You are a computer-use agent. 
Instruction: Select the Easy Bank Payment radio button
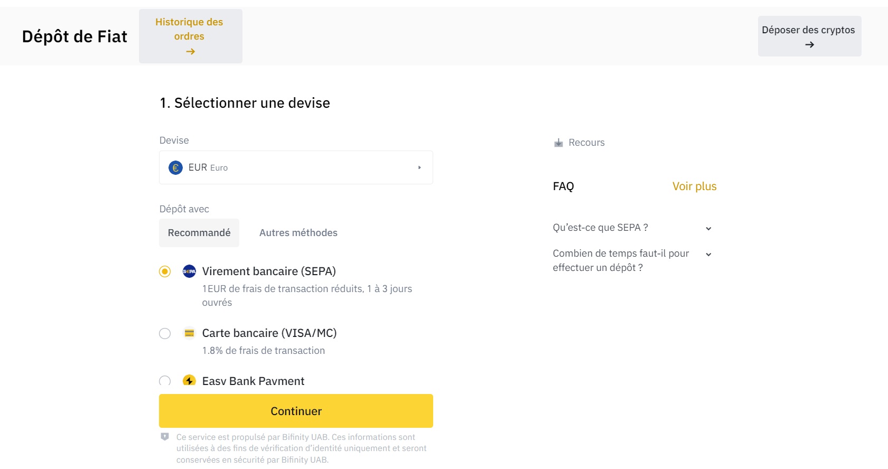click(x=164, y=380)
